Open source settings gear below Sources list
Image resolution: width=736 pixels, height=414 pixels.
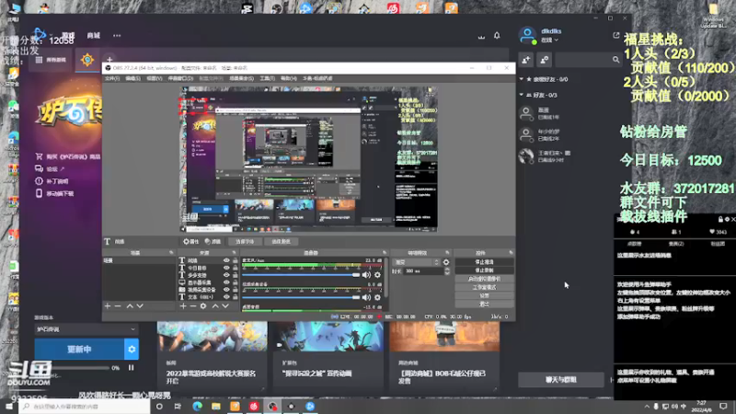pyautogui.click(x=203, y=306)
